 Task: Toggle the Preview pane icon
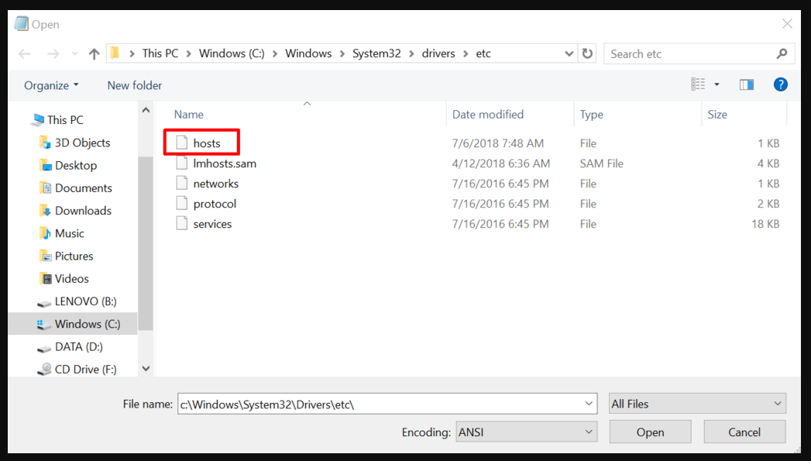(x=746, y=84)
